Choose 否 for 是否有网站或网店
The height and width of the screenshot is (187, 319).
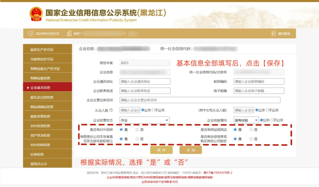(251, 130)
